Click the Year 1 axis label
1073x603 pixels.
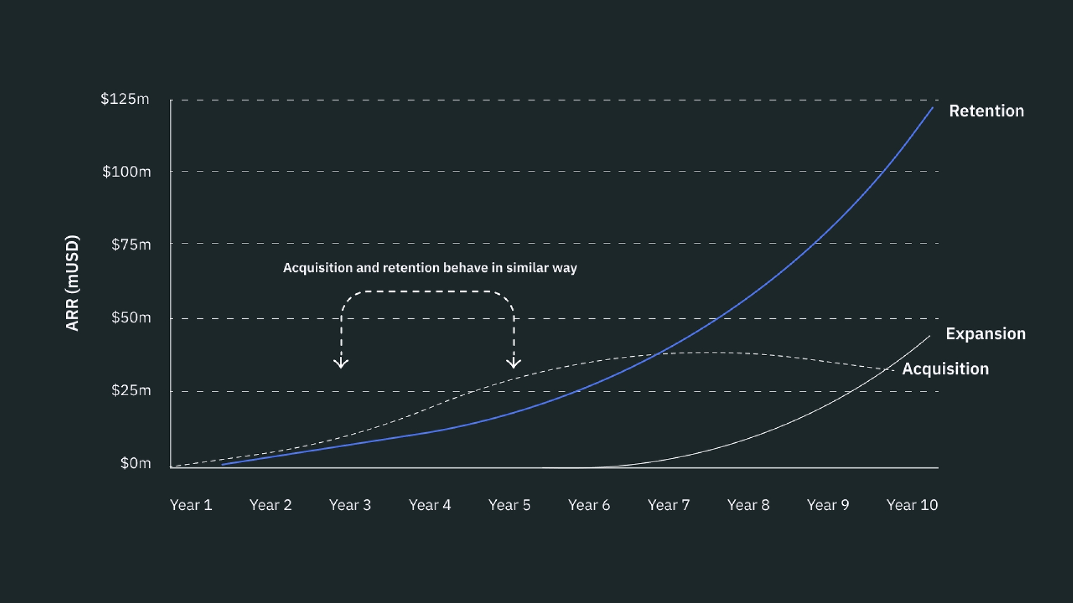point(191,505)
